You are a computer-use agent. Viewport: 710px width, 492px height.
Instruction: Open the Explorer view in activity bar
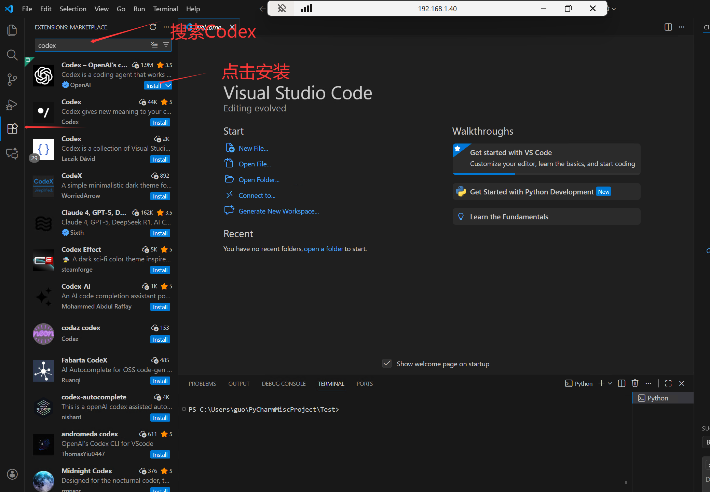[x=12, y=30]
